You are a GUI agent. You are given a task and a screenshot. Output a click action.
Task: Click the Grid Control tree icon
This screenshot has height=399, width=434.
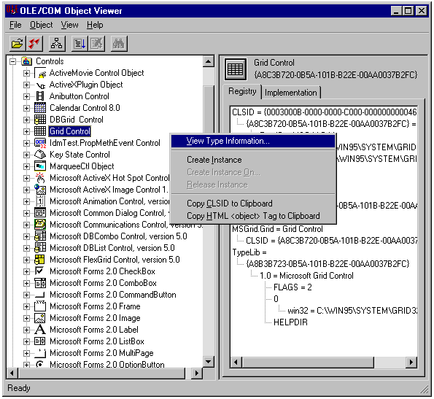(40, 131)
